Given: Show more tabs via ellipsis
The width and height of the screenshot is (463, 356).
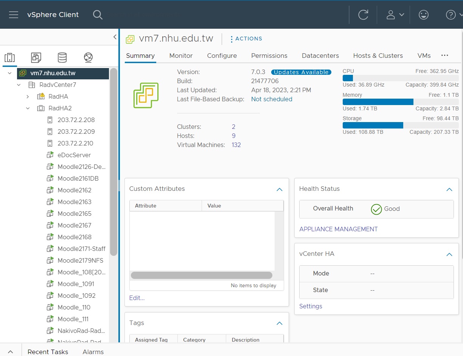Looking at the screenshot, I should [x=445, y=55].
